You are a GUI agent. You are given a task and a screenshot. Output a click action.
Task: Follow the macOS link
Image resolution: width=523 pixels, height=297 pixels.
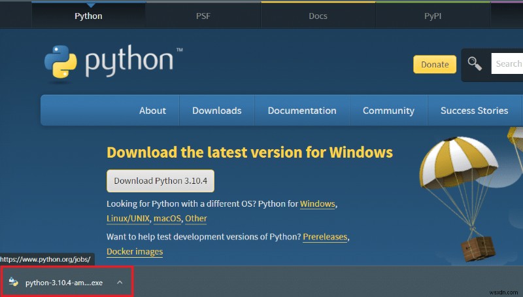pyautogui.click(x=167, y=218)
